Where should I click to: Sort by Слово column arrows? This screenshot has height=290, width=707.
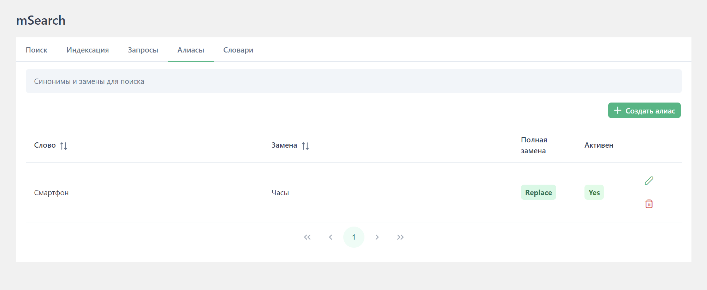64,146
